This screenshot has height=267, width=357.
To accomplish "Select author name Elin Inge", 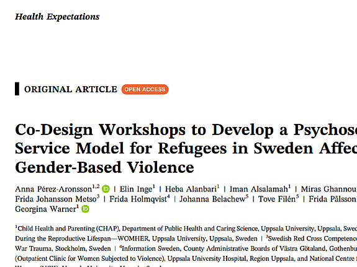I will (136, 189).
